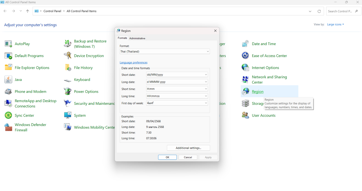Close the Region dialog with X

coord(215,31)
